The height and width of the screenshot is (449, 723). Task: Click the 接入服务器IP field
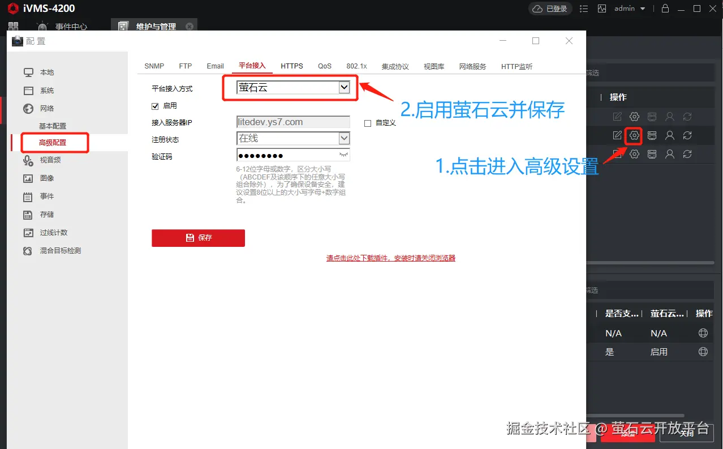(293, 122)
